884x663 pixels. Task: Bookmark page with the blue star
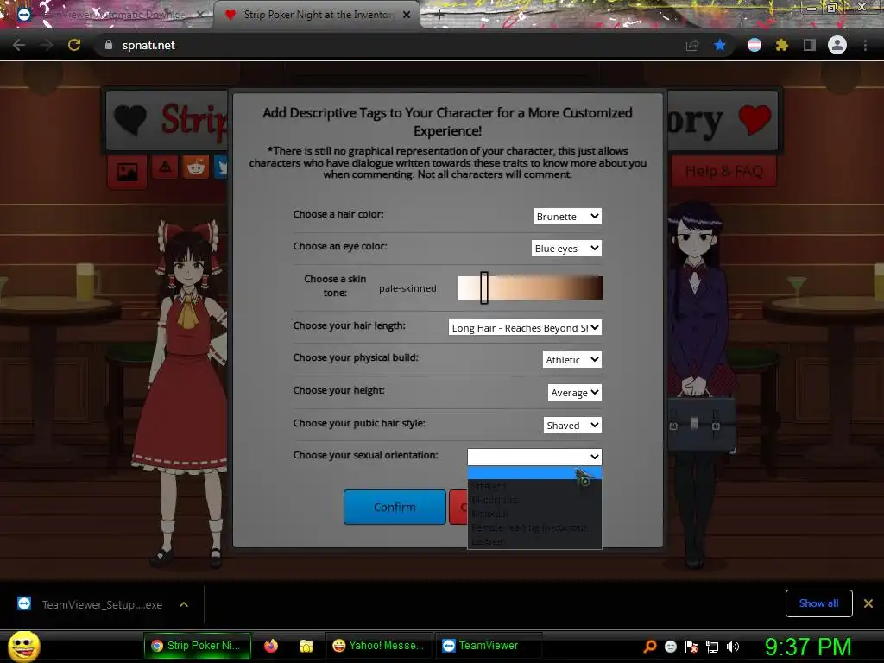point(719,45)
